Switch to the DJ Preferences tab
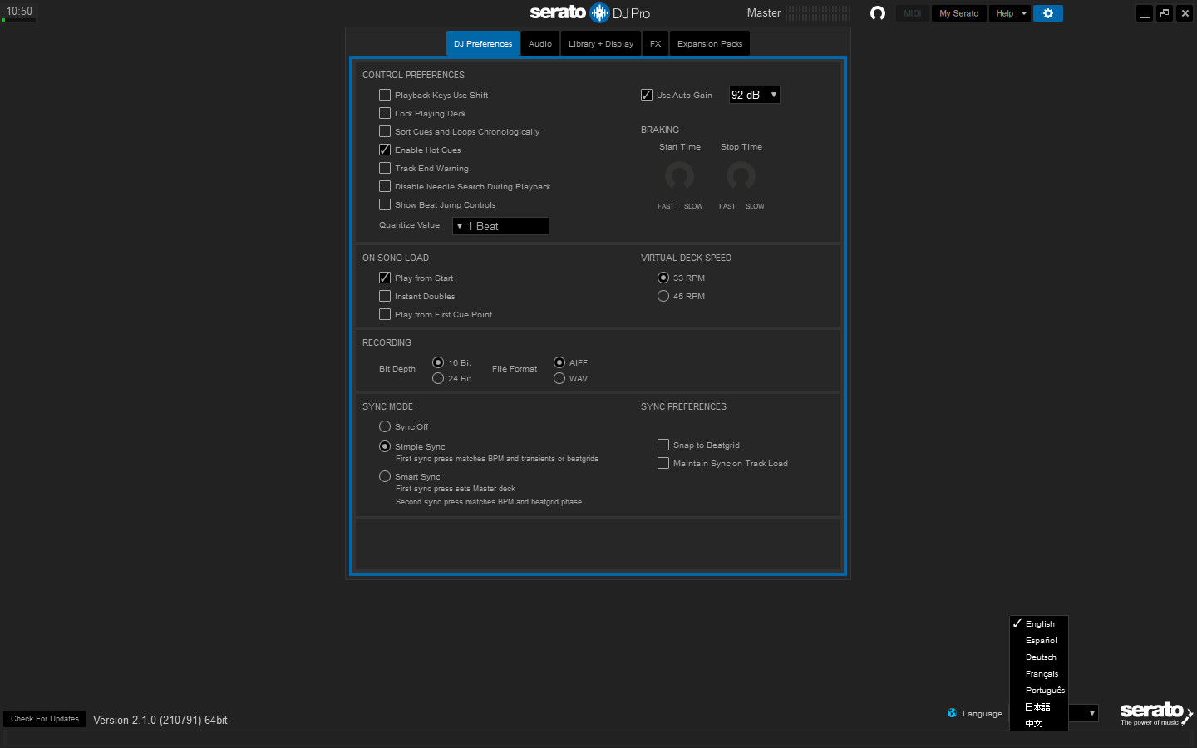Viewport: 1197px width, 748px height. 483,43
